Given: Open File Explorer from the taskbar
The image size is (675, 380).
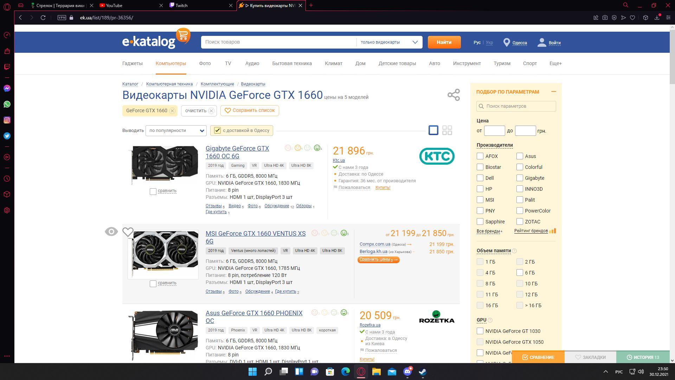Looking at the screenshot, I should click(377, 372).
